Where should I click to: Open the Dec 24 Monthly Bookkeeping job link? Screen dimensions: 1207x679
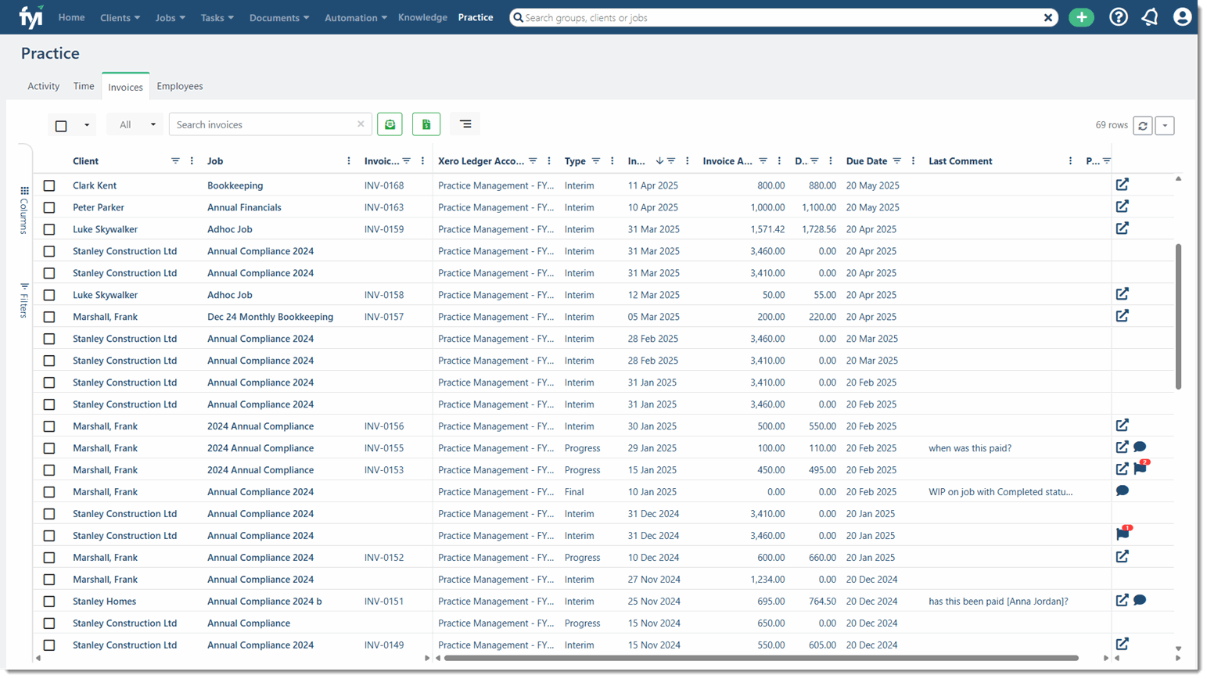click(270, 317)
